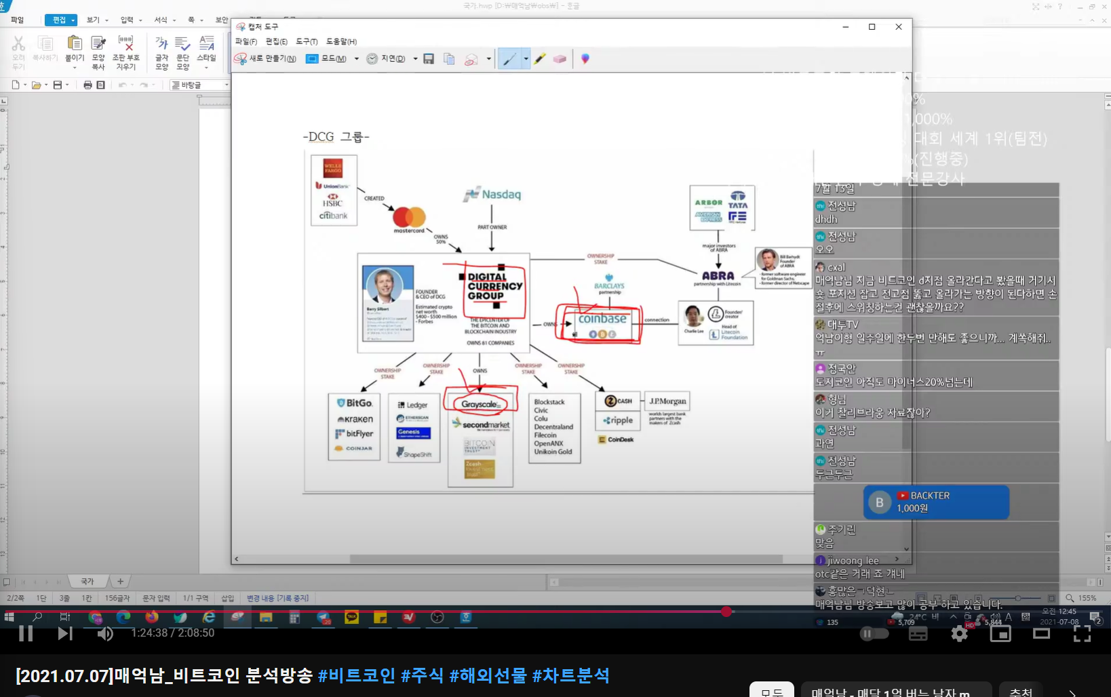Open 편집(E) menu in capture tool
Screen dimensions: 1111x697
point(277,41)
